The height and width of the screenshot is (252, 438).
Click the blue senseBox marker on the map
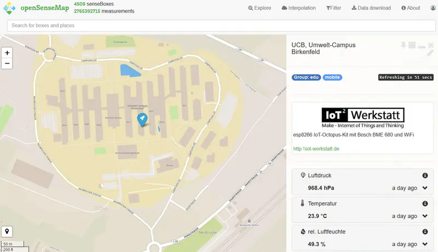[x=142, y=119]
